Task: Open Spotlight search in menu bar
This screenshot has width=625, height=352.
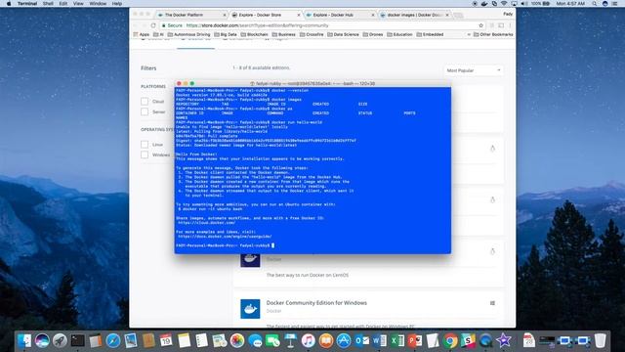Action: tap(595, 4)
